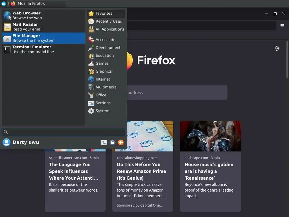Click the capitaloneshopping.com source label
The height and width of the screenshot is (217, 289).
point(137,158)
